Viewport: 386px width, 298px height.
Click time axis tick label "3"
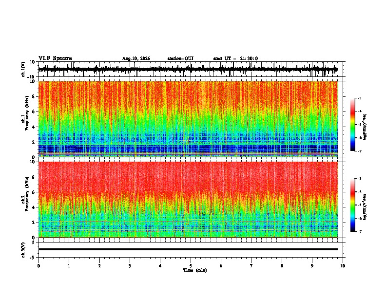pos(130,266)
